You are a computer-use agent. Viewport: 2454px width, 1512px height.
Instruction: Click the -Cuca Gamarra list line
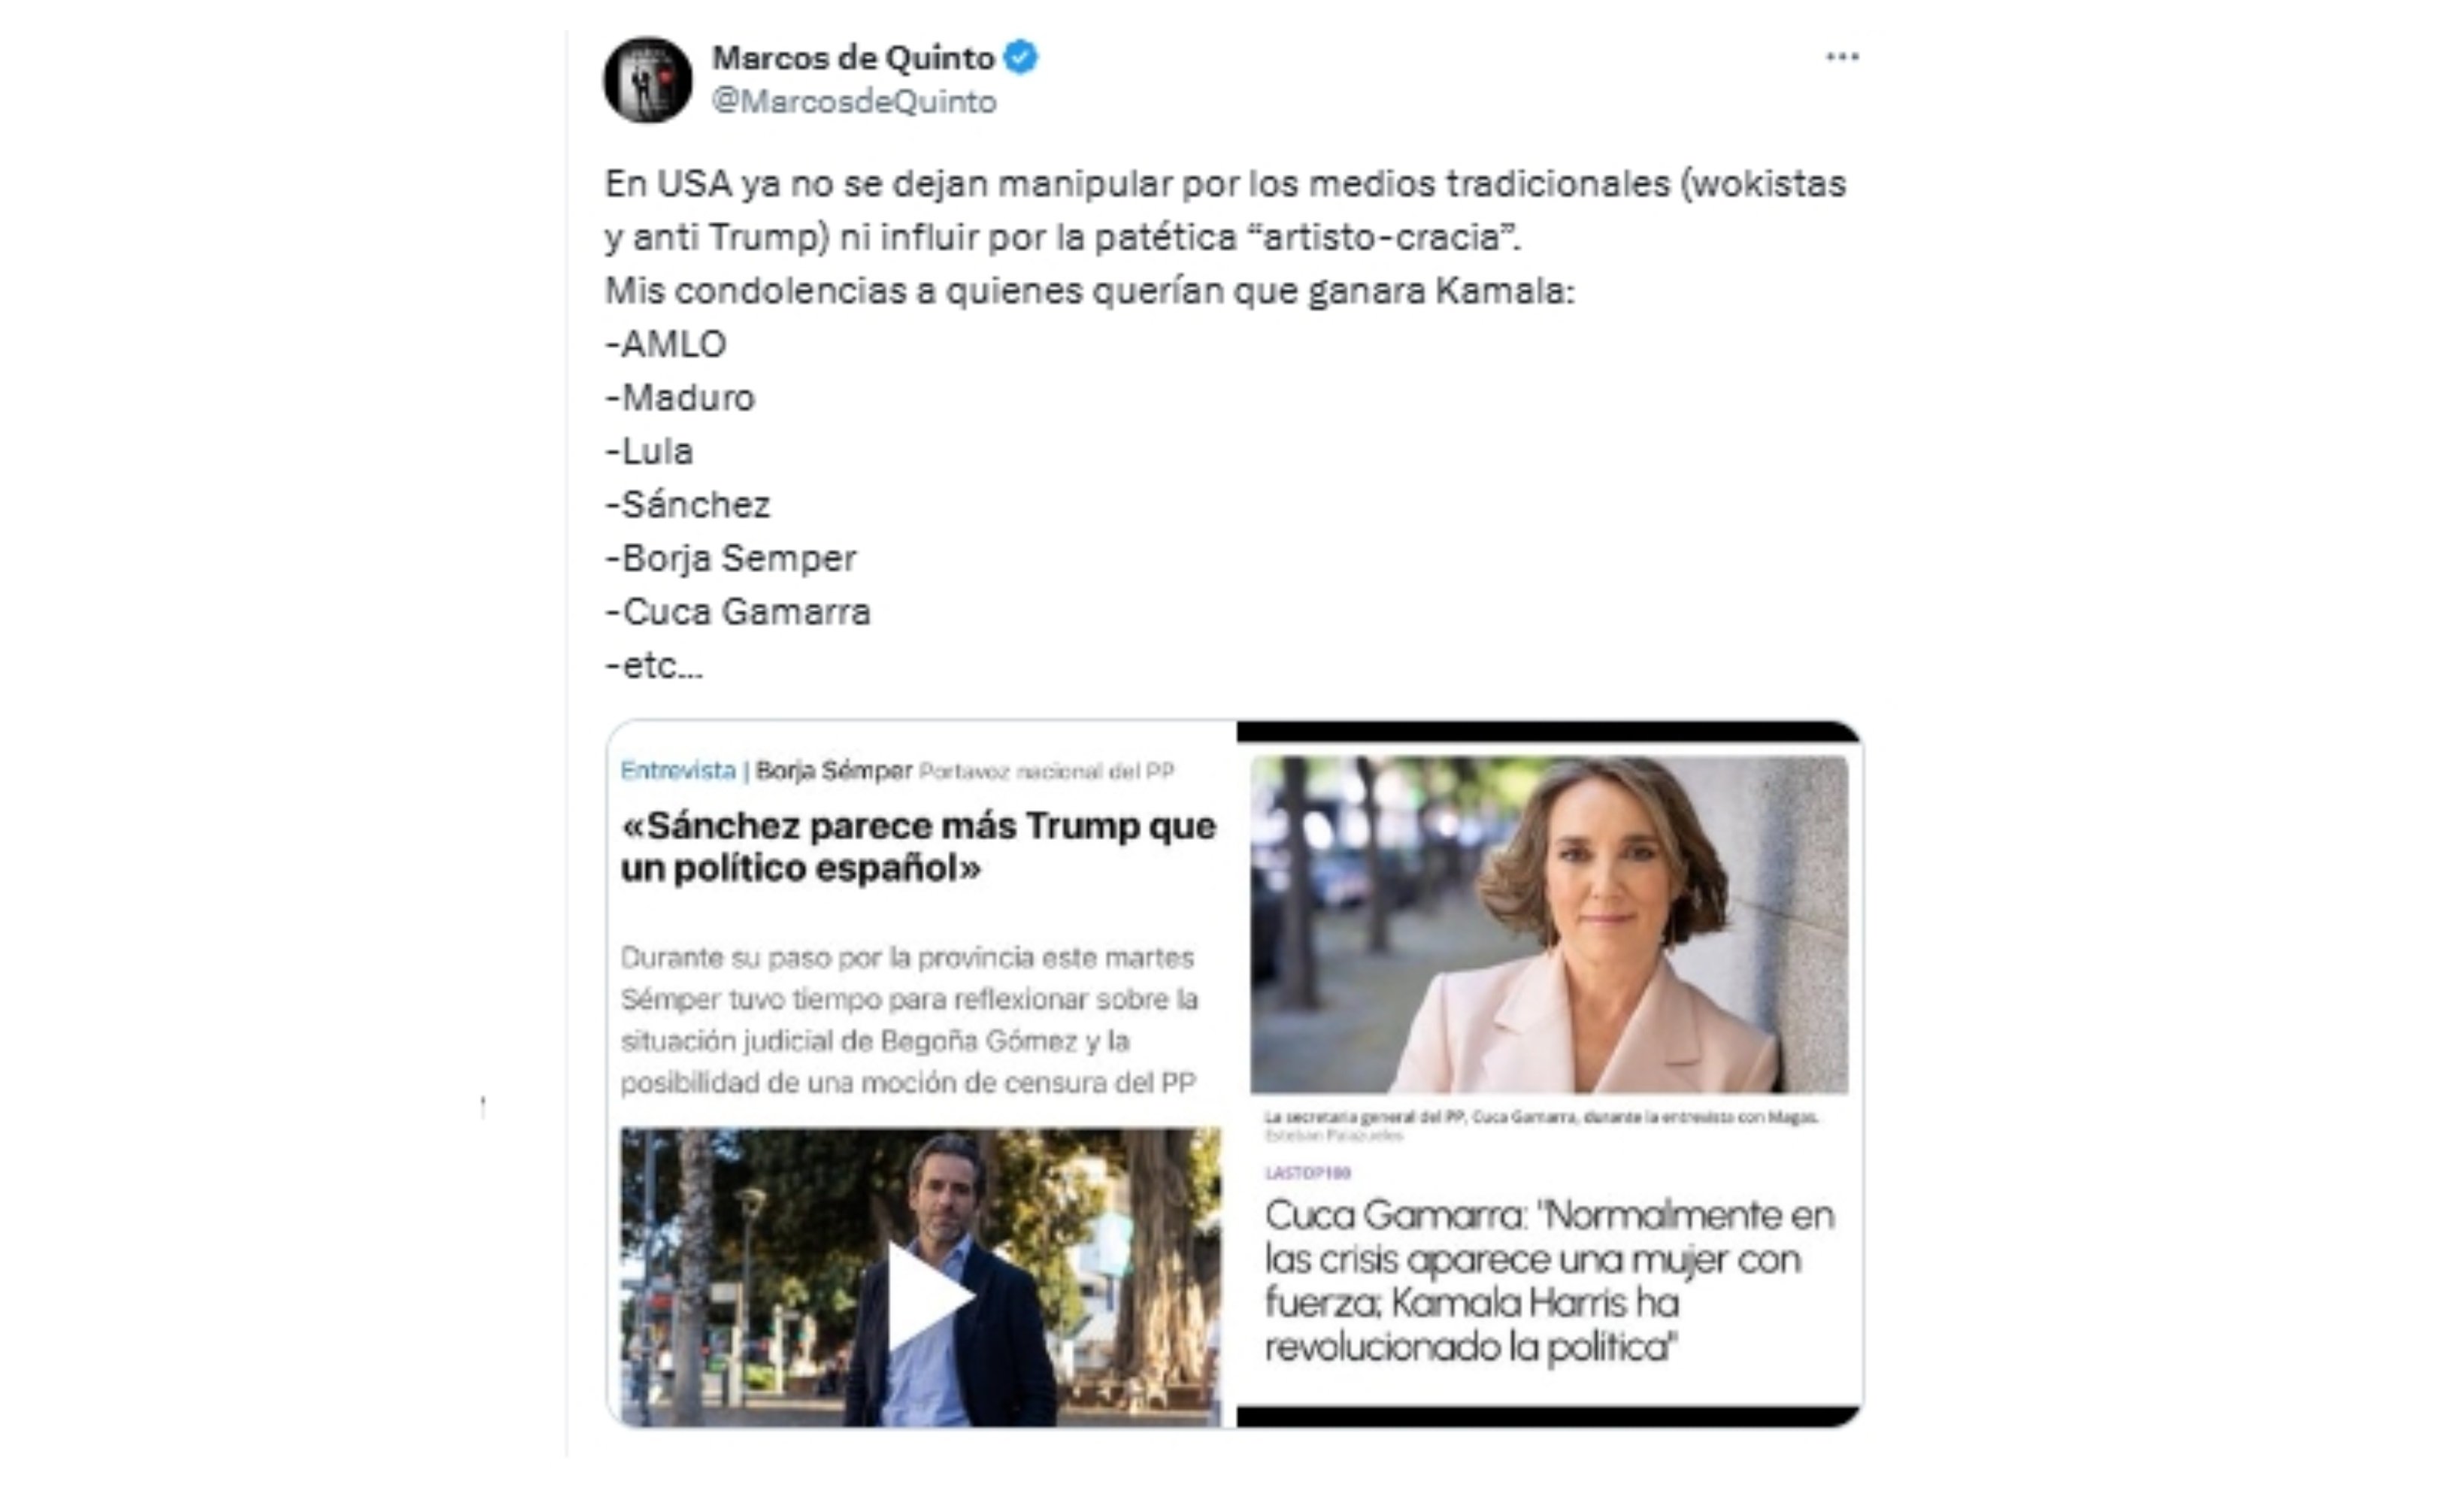coord(738,611)
